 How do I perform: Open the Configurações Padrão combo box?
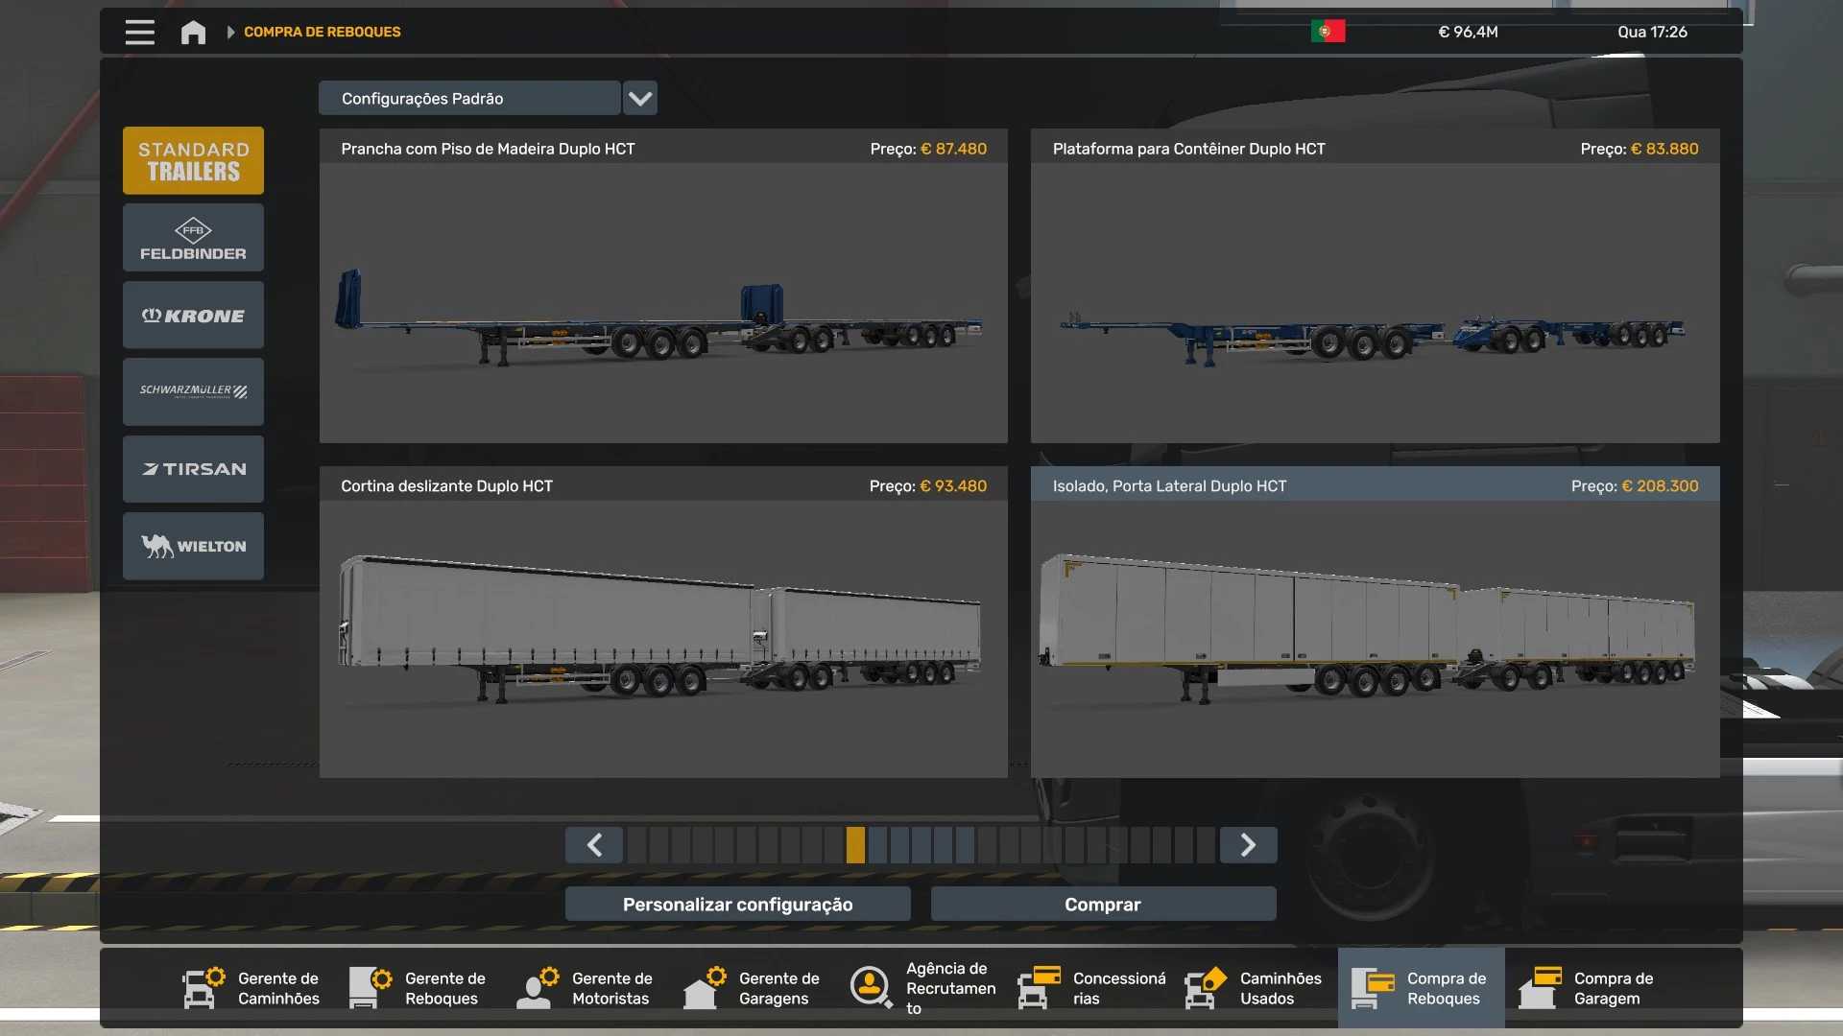[x=469, y=98]
